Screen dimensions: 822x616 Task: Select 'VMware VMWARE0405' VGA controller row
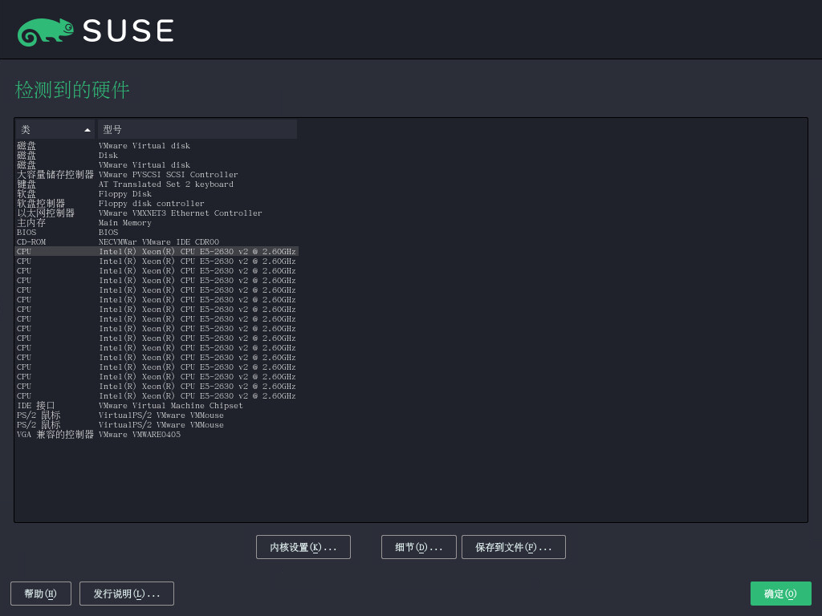point(157,435)
